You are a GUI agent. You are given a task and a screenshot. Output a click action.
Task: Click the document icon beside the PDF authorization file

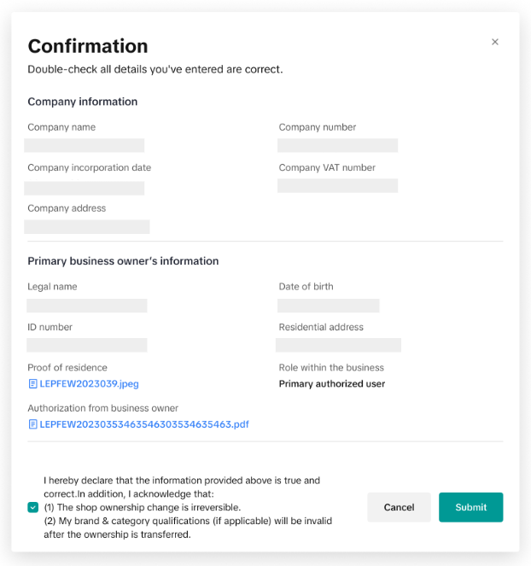32,424
